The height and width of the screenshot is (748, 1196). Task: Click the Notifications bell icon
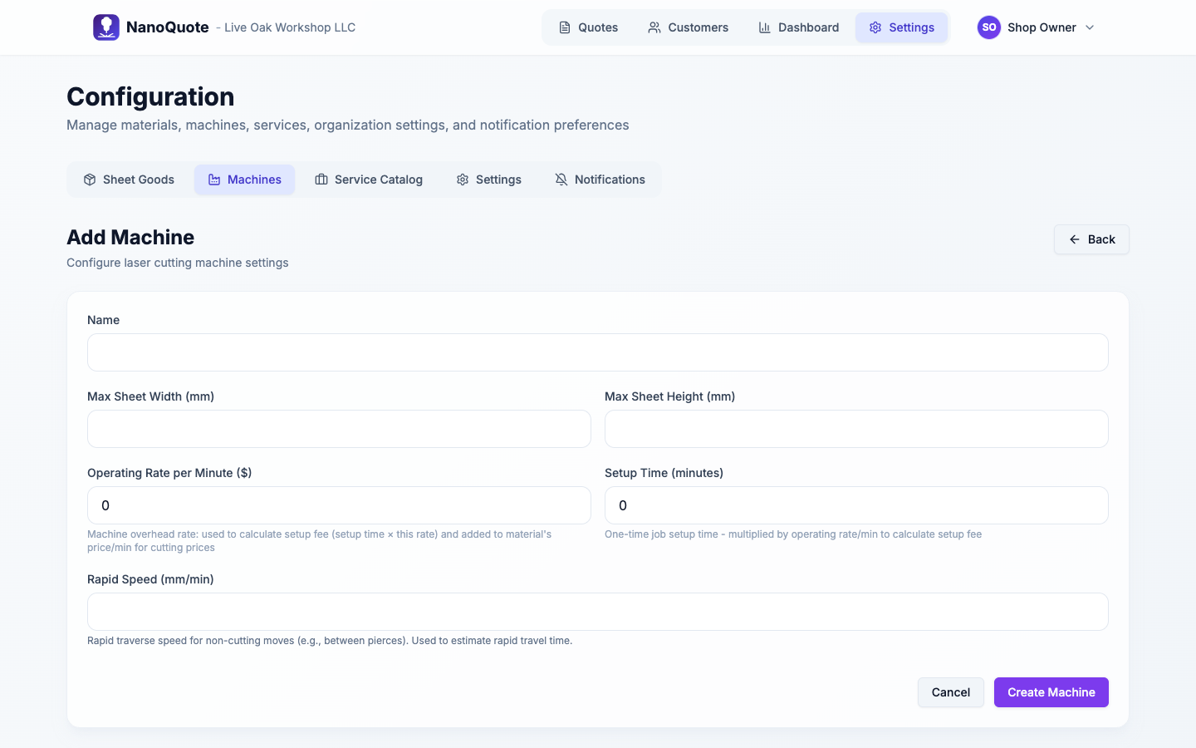[561, 180]
